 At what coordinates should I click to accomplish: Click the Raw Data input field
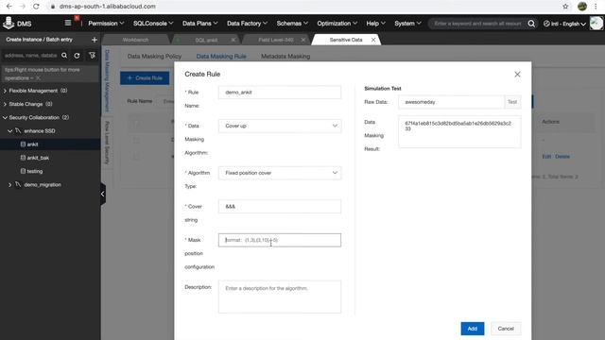[451, 102]
